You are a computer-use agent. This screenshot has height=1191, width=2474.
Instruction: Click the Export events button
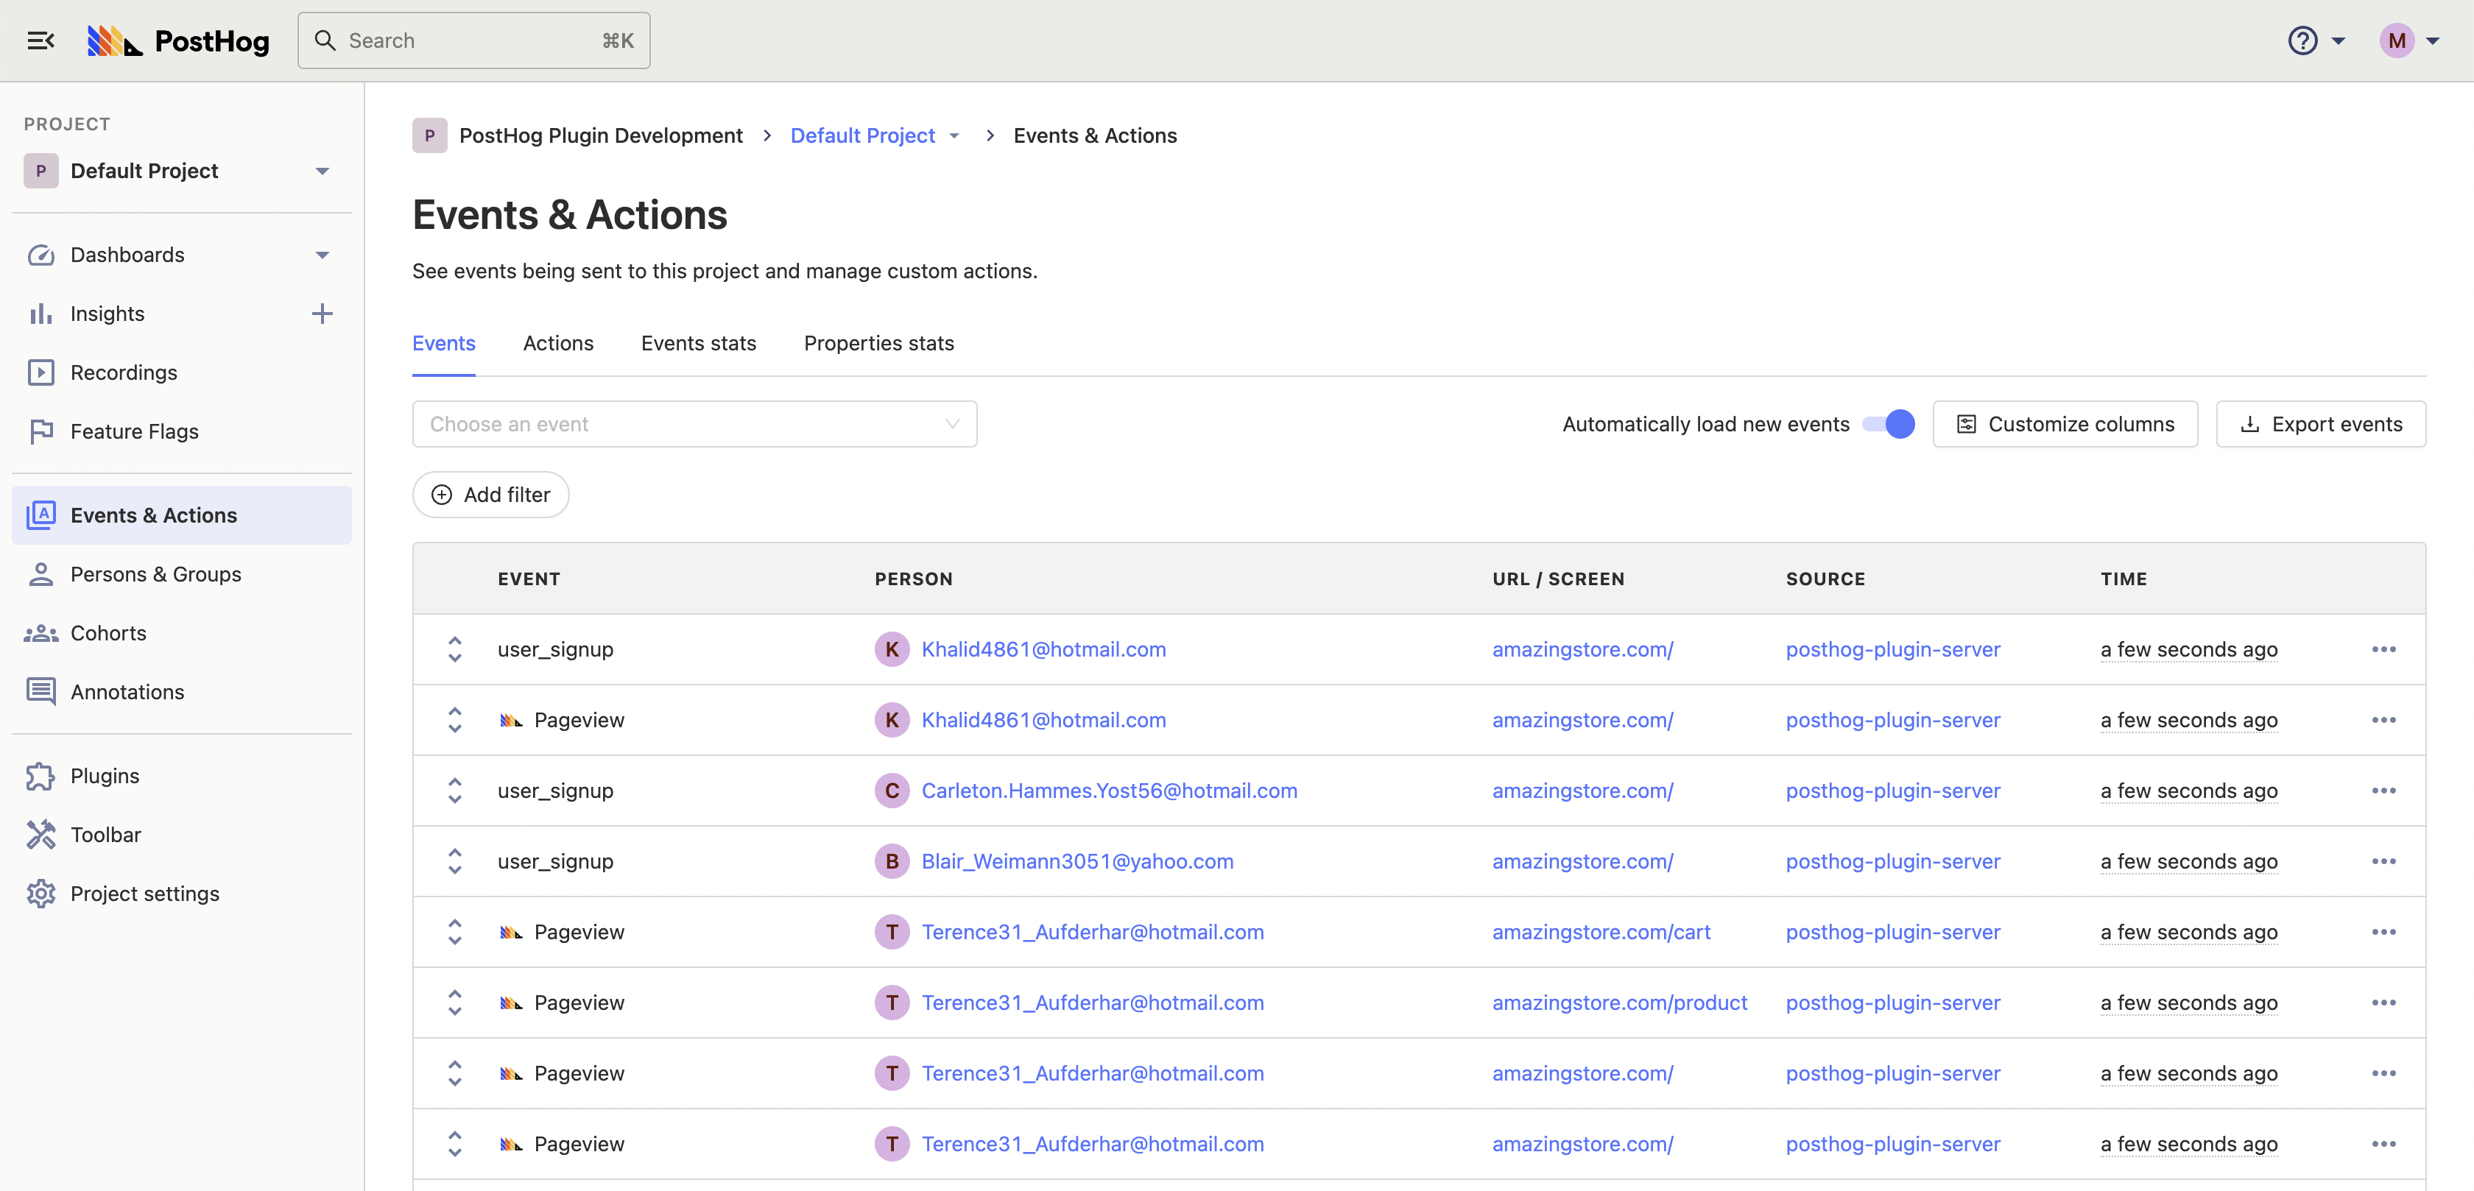pyautogui.click(x=2320, y=423)
